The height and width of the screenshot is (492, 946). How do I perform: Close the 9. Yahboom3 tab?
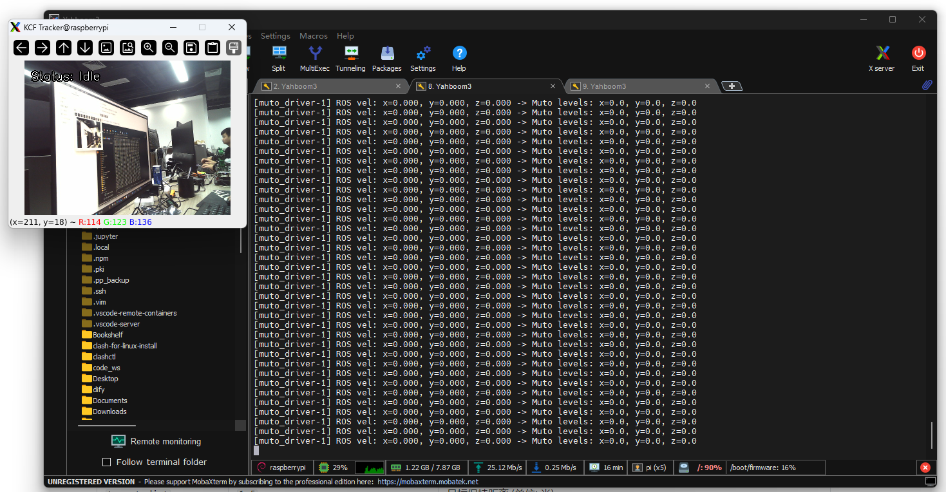[707, 86]
